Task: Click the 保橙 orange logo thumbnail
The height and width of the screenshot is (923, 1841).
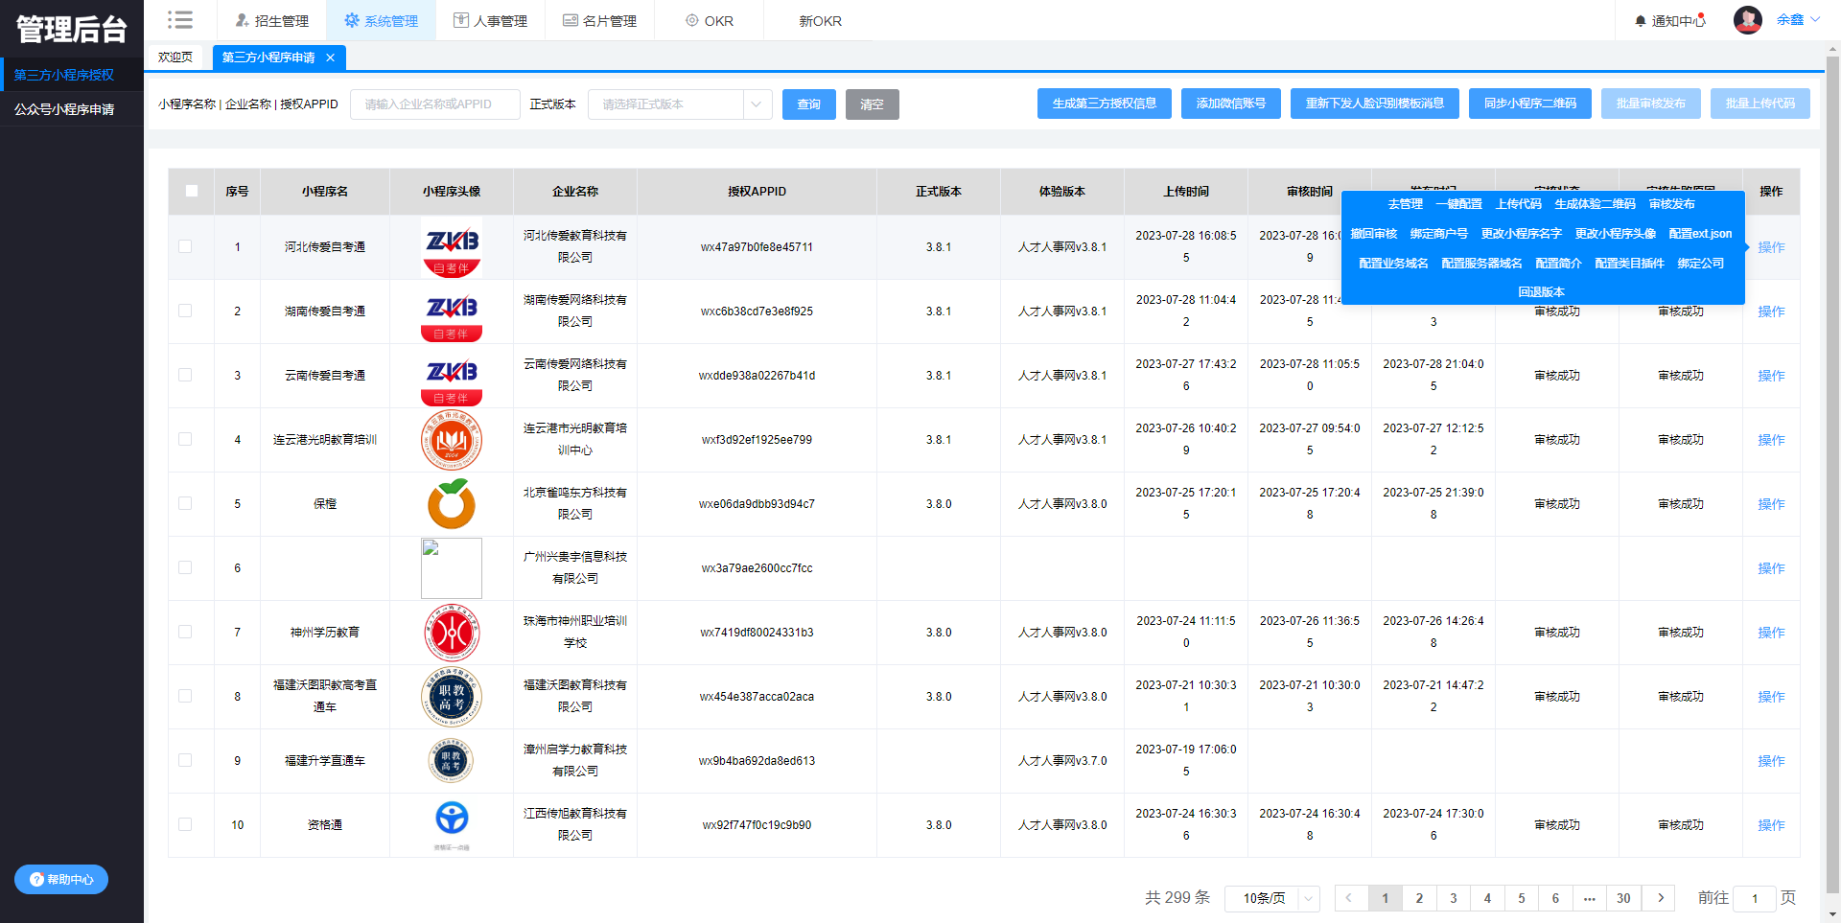Action: 452,504
